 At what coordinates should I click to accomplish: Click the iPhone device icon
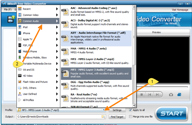(x=20, y=33)
